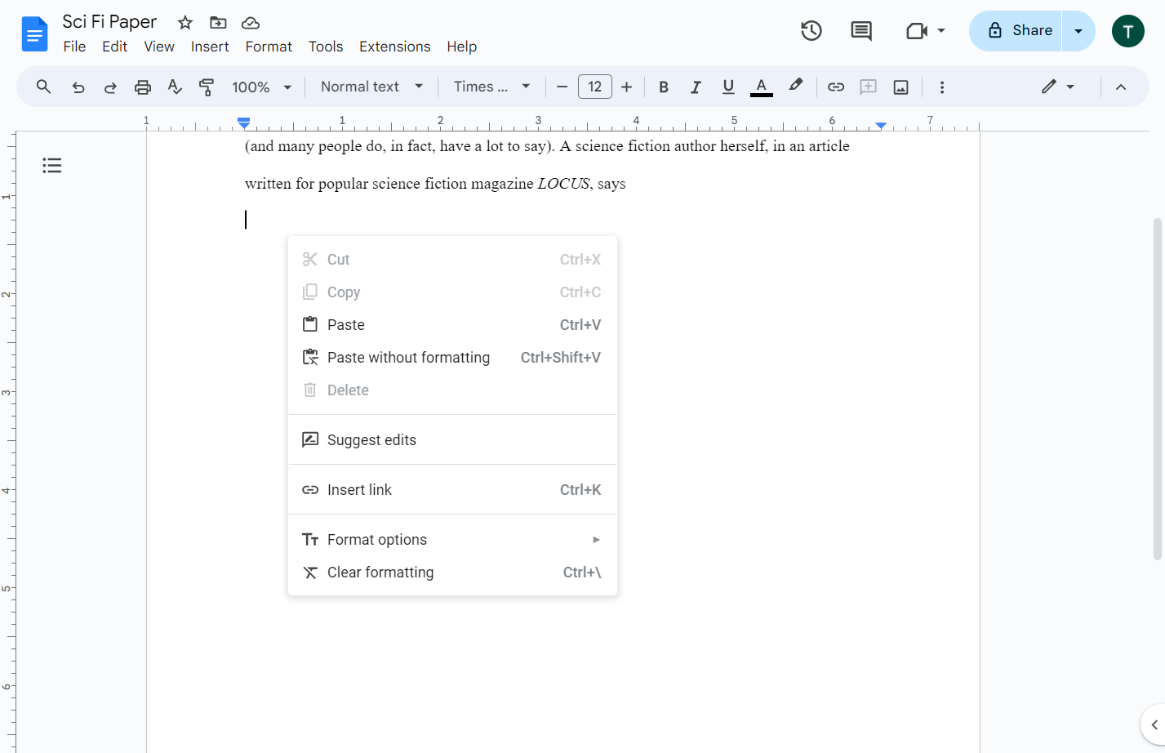Open the Normal text style dropdown

[371, 87]
